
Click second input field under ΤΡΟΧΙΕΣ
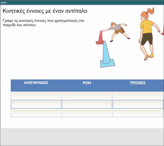point(138,104)
